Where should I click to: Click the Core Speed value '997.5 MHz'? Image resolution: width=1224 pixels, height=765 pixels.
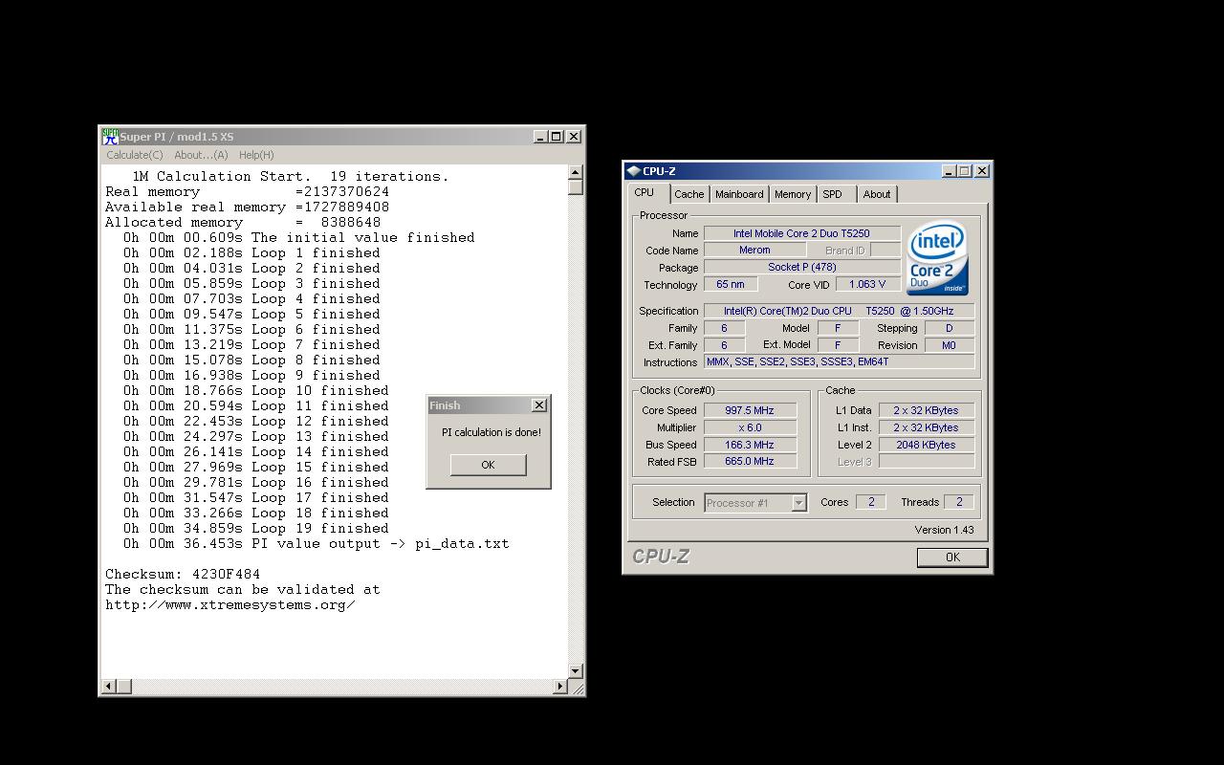[x=750, y=410]
